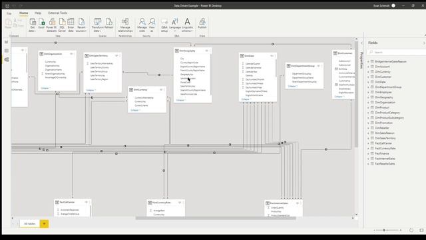This screenshot has width=426, height=240.
Task: Fit the model diagram to screen
Action: click(421, 230)
